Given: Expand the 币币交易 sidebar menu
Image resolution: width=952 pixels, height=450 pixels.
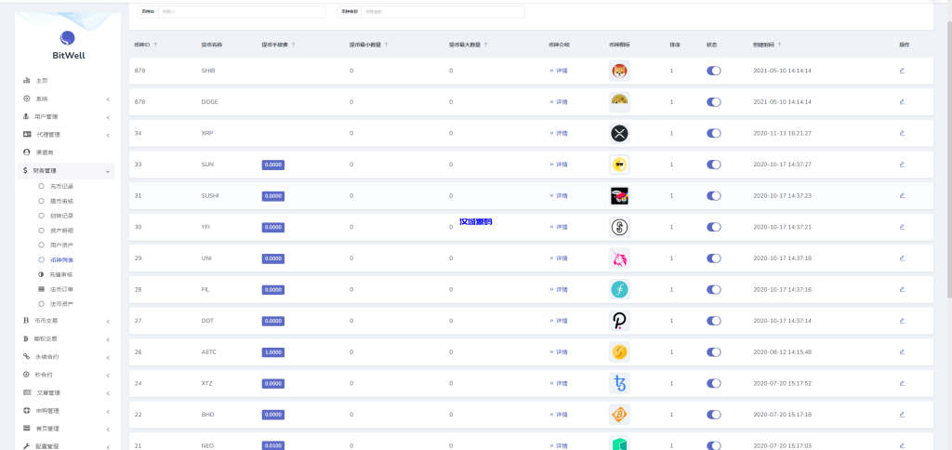Looking at the screenshot, I should [x=67, y=321].
